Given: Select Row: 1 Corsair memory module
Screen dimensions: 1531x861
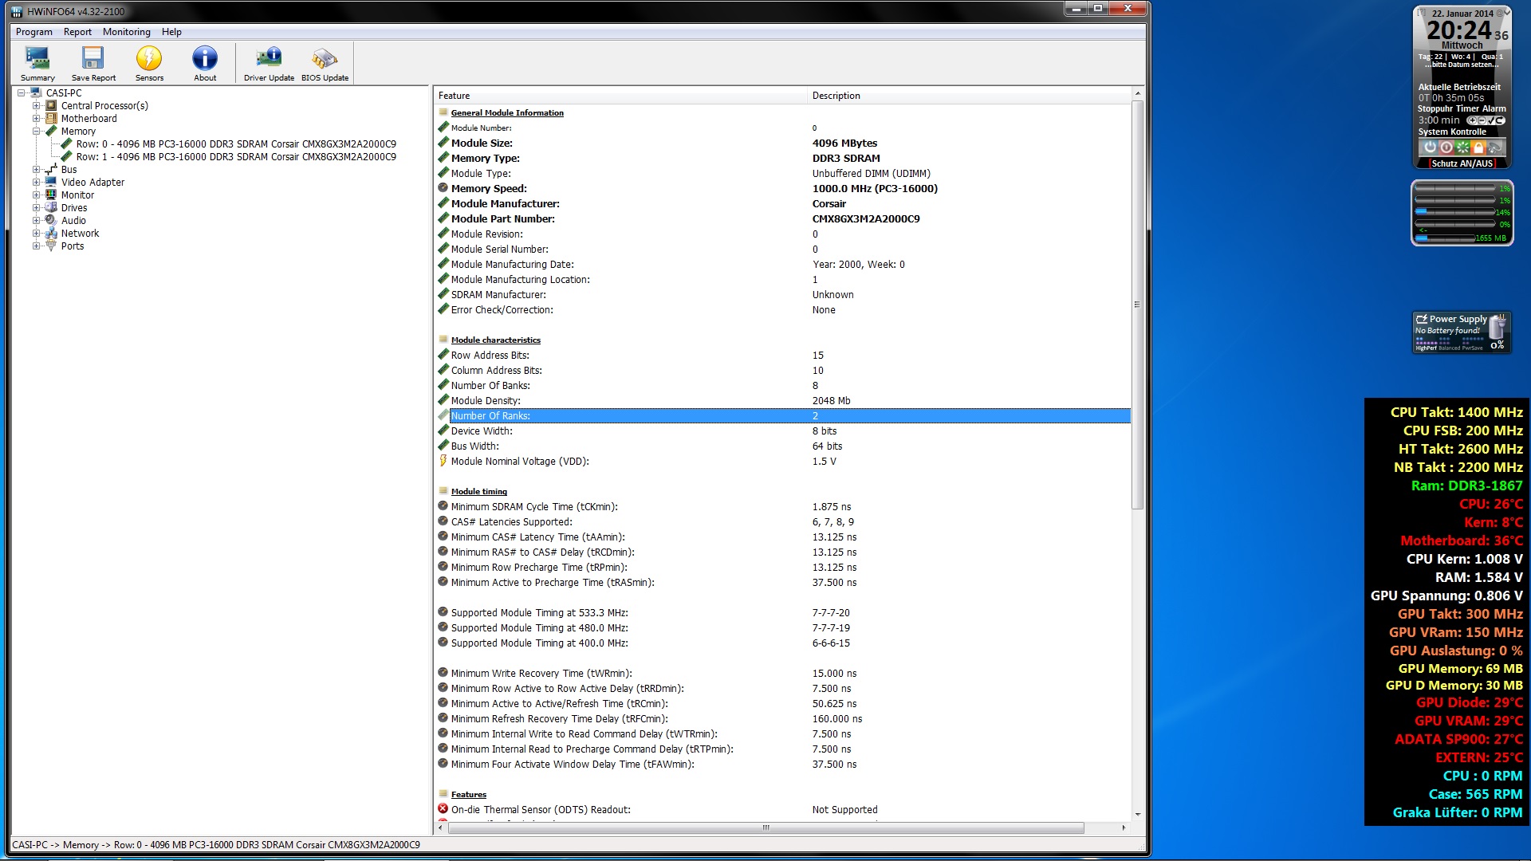Looking at the screenshot, I should 236,157.
